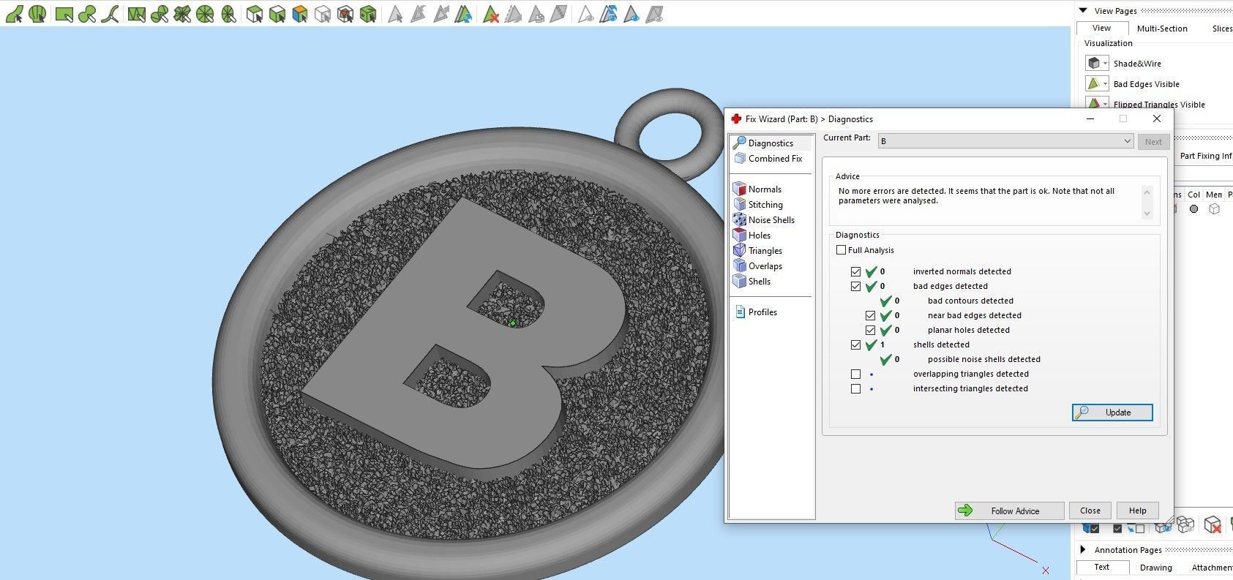Enable overlapping triangles detected checkbox

pos(856,374)
